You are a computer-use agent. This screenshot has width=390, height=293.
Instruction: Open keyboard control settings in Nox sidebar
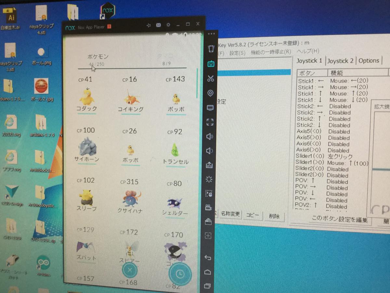[x=211, y=63]
